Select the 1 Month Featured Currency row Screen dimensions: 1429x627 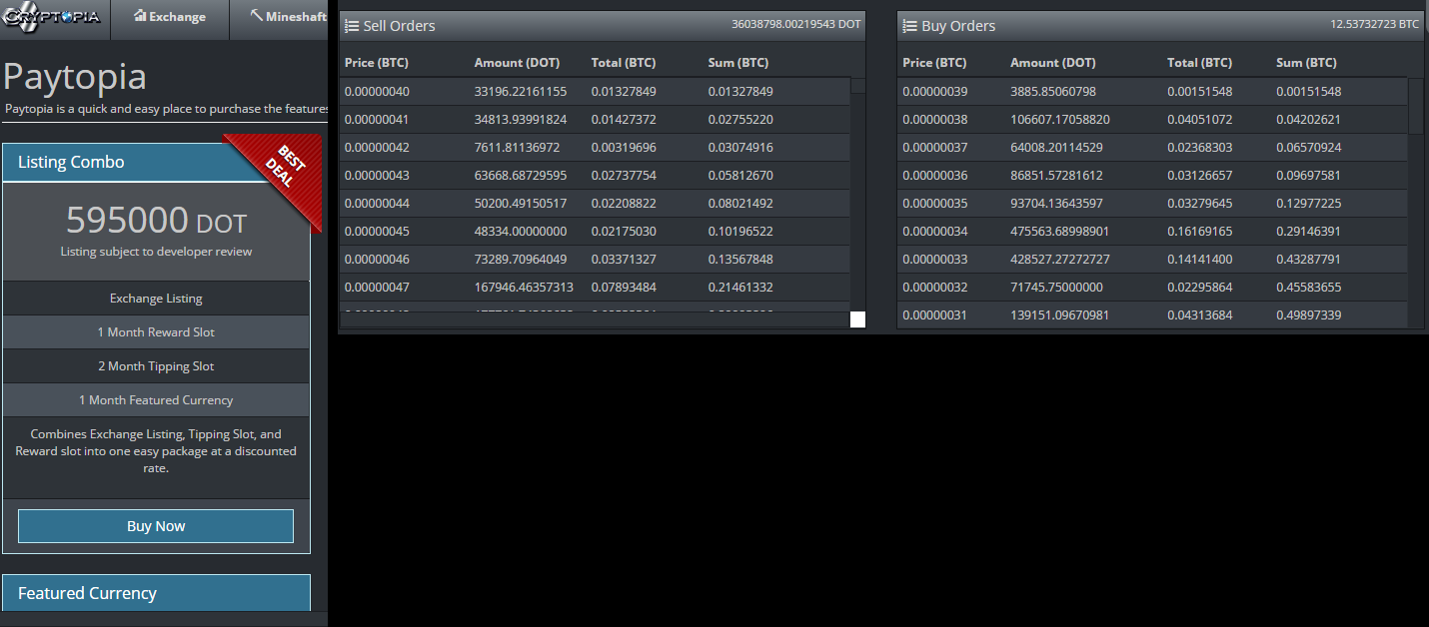coord(156,400)
